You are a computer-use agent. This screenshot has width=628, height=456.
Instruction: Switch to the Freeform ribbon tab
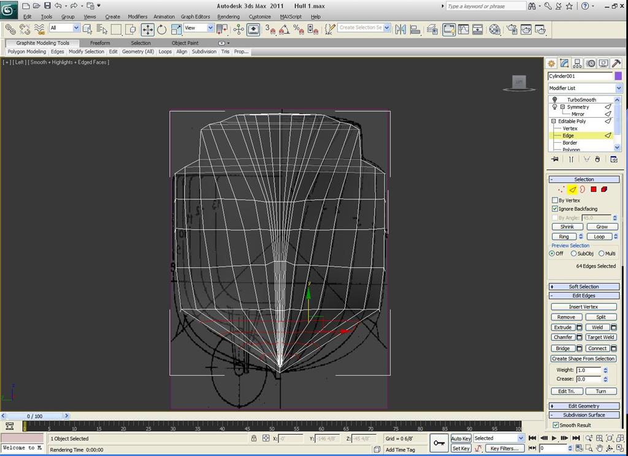coord(100,43)
